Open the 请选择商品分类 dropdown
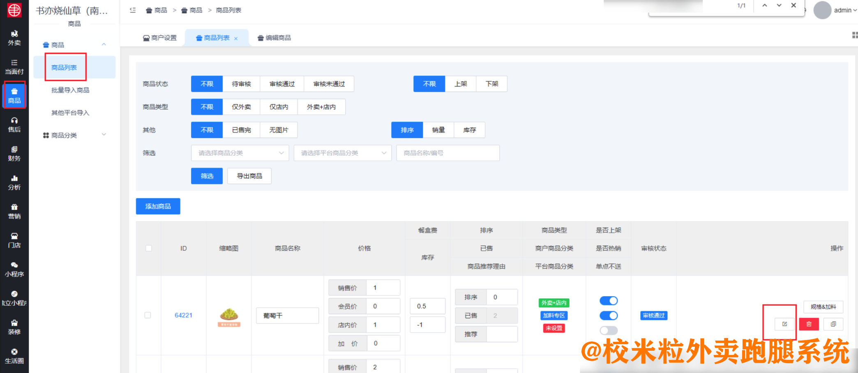This screenshot has width=858, height=373. click(x=240, y=153)
